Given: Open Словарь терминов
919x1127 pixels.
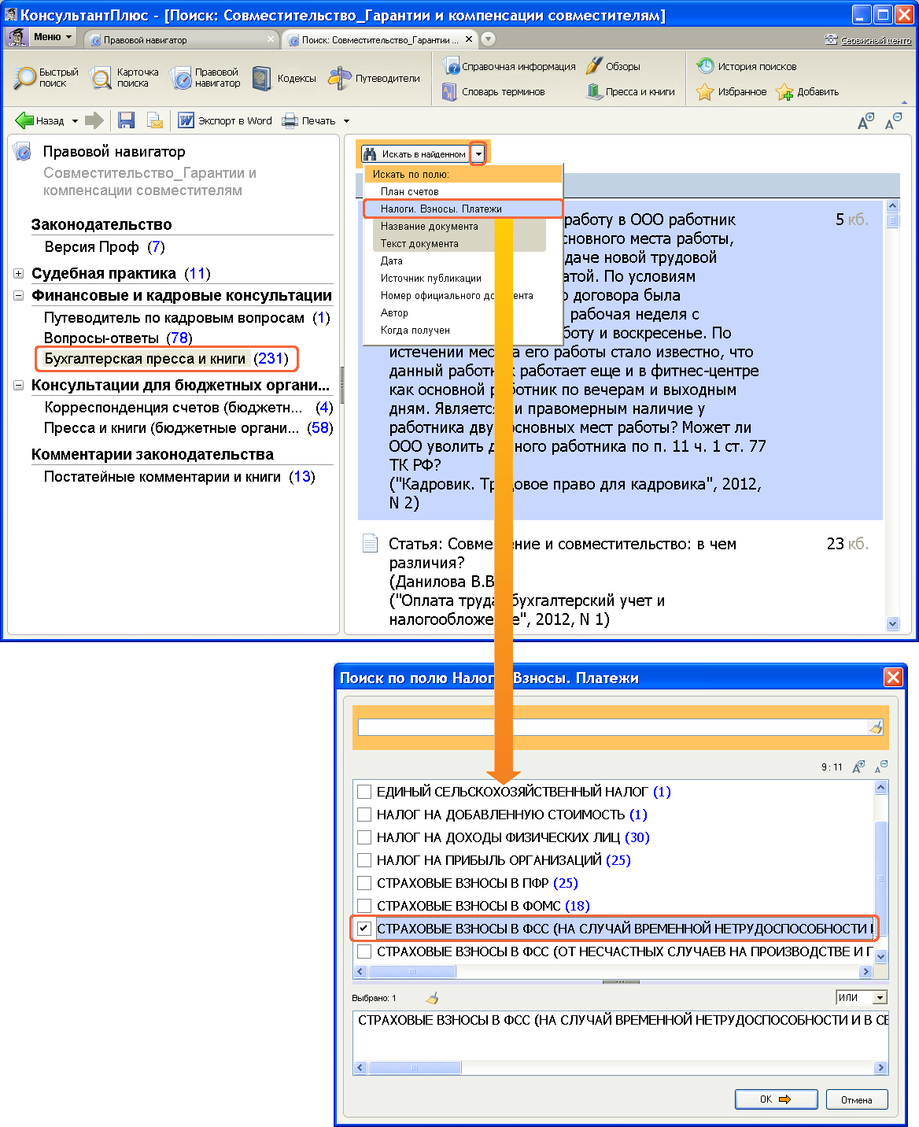Looking at the screenshot, I should tap(493, 92).
